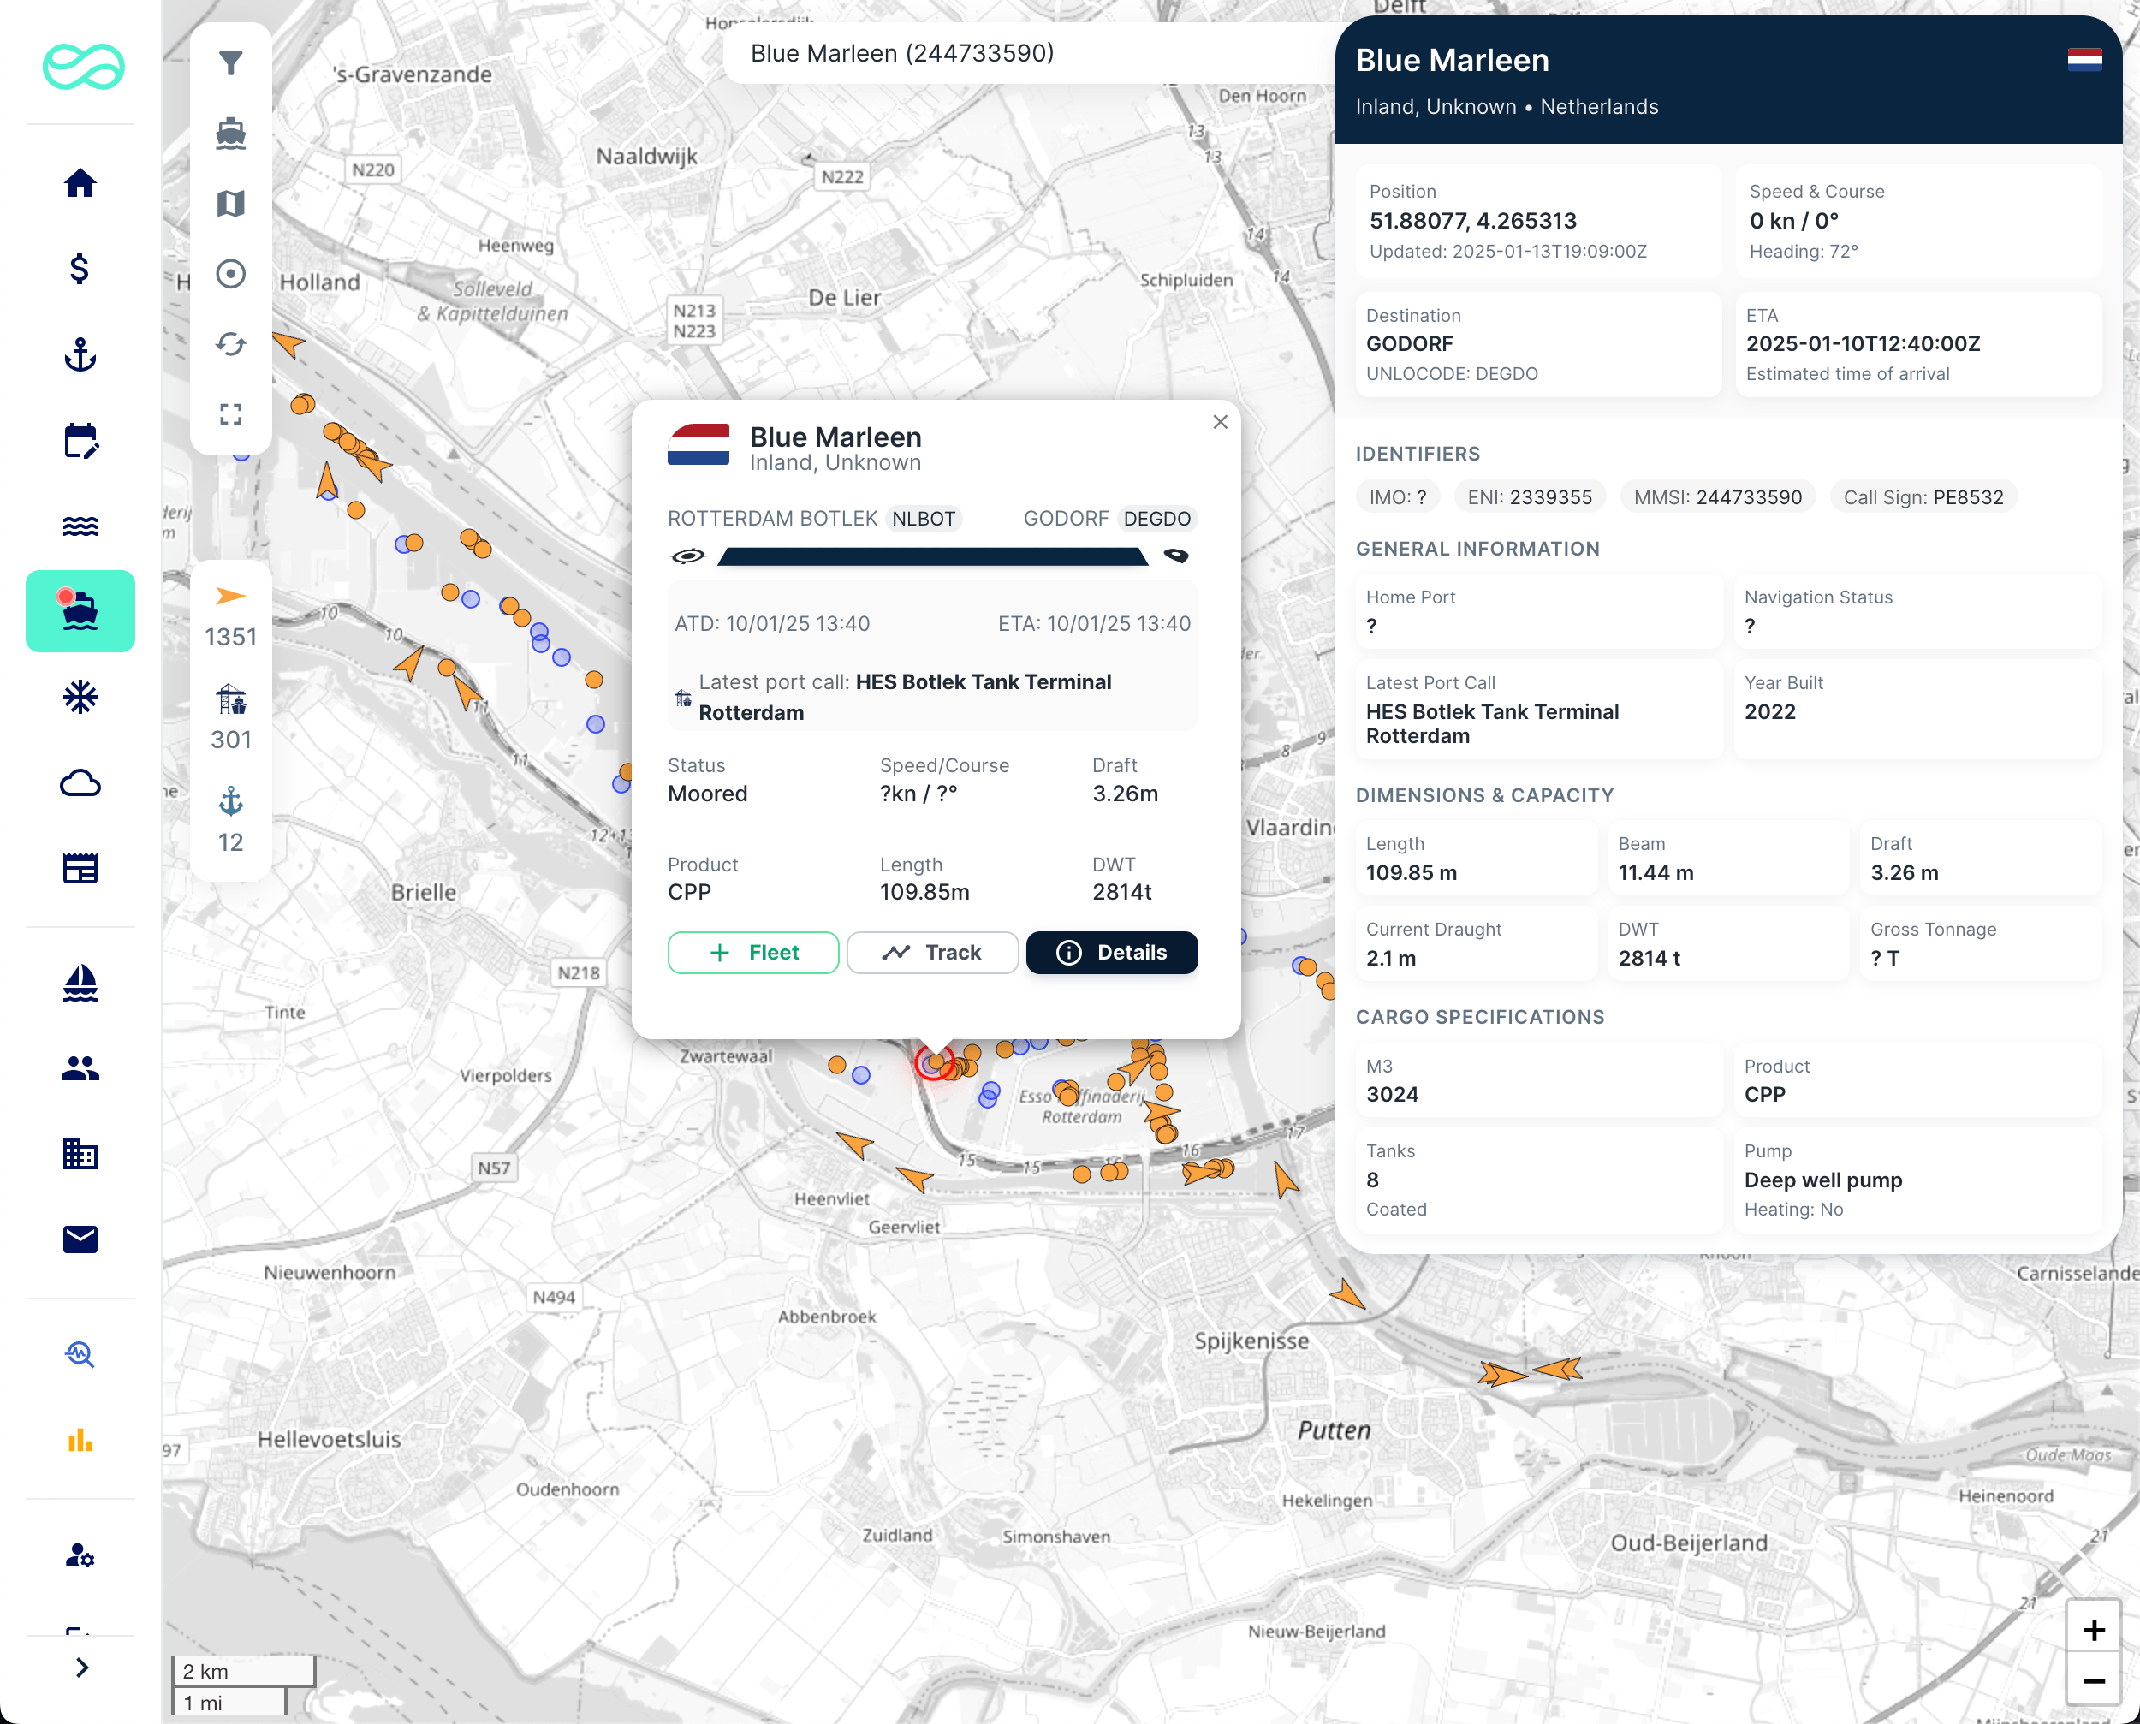Open the dollar pricing sidebar item

tap(80, 269)
